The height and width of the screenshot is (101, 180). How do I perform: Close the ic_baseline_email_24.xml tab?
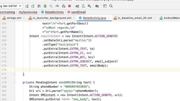point(155,18)
